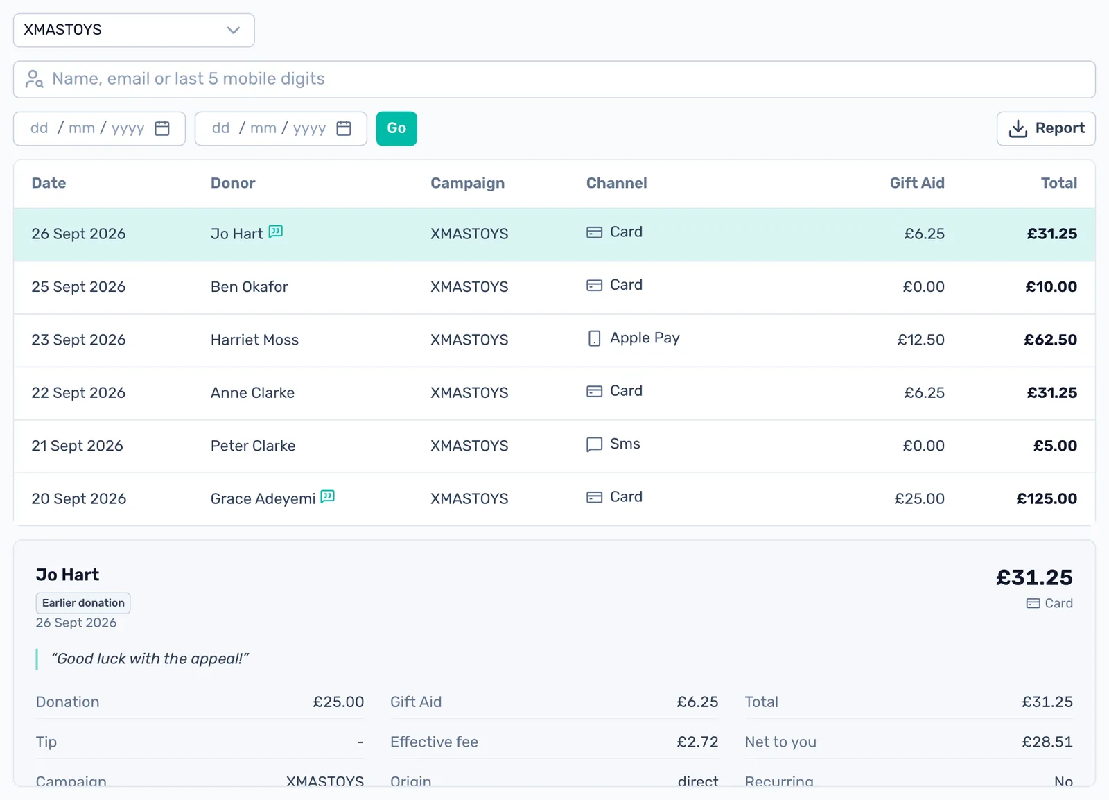Select the Anne Clarke donor name

252,393
